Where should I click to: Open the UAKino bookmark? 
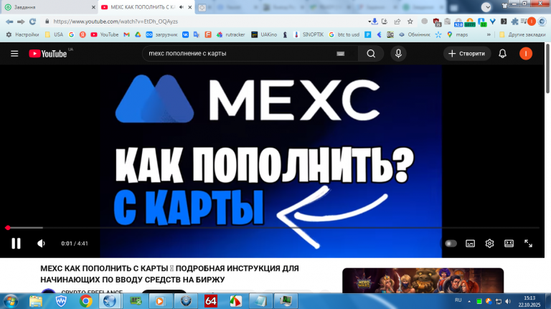264,34
